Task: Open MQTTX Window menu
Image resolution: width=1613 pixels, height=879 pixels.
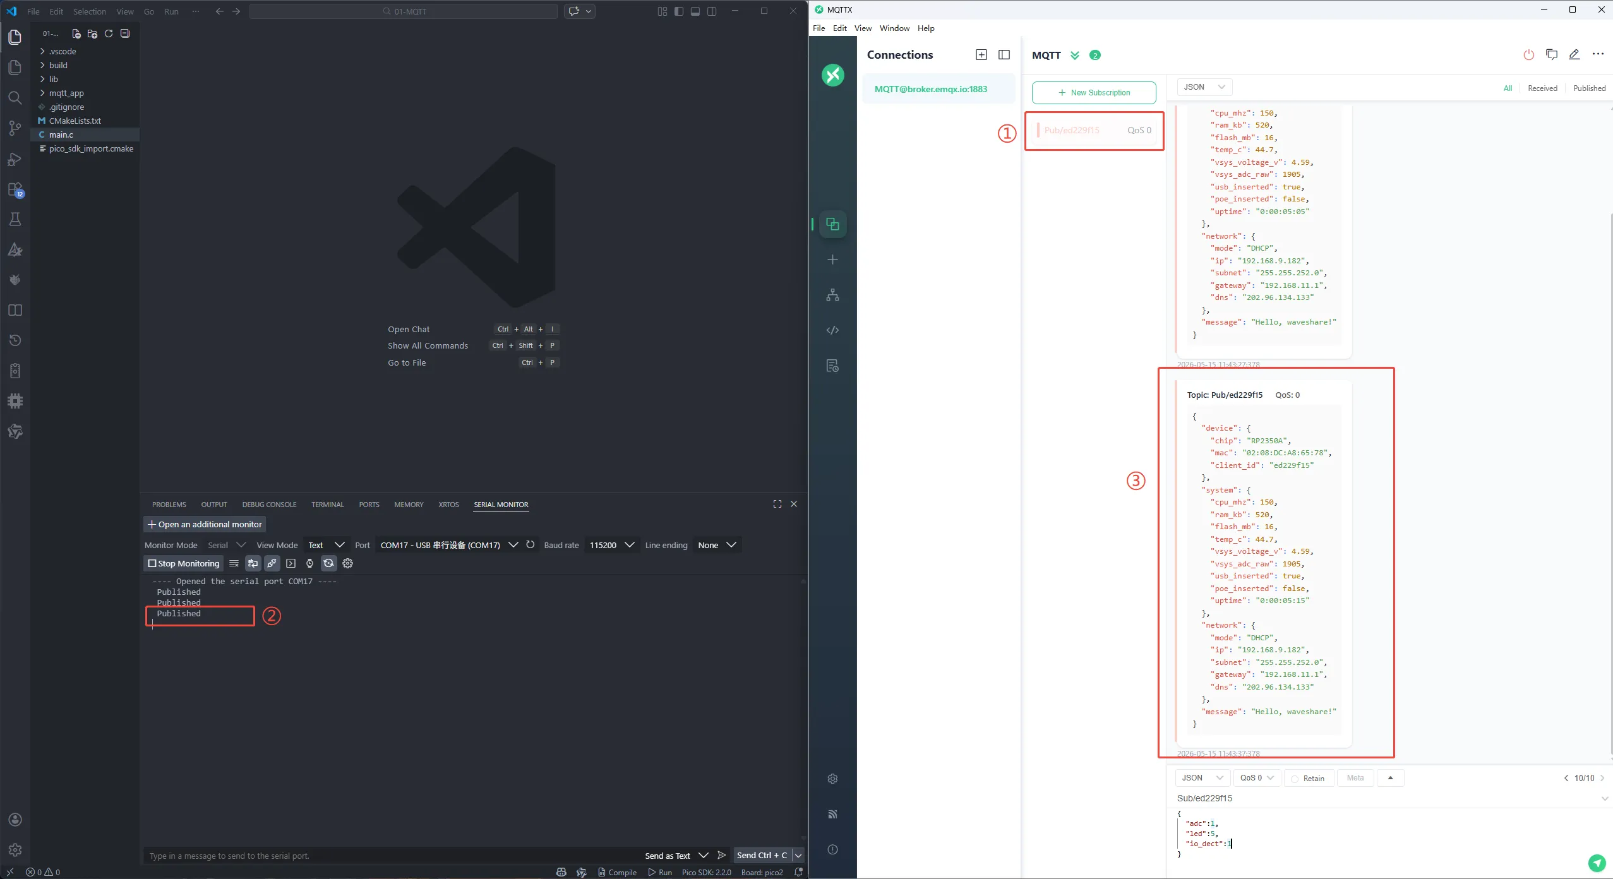Action: [894, 28]
